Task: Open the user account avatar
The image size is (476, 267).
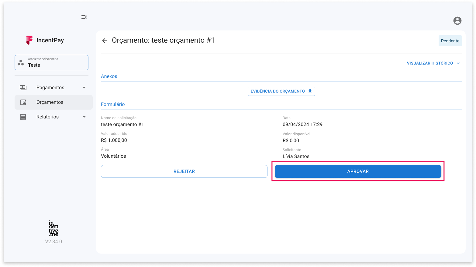Action: [457, 21]
